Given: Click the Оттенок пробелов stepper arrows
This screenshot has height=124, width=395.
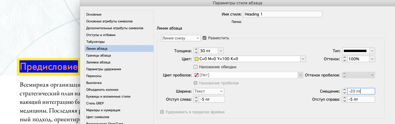Looking at the screenshot, I should 344,75.
